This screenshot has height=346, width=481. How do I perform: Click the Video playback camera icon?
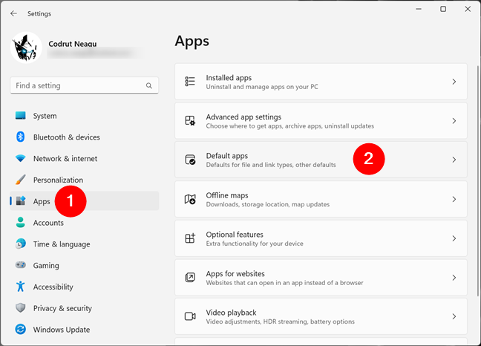pos(190,316)
